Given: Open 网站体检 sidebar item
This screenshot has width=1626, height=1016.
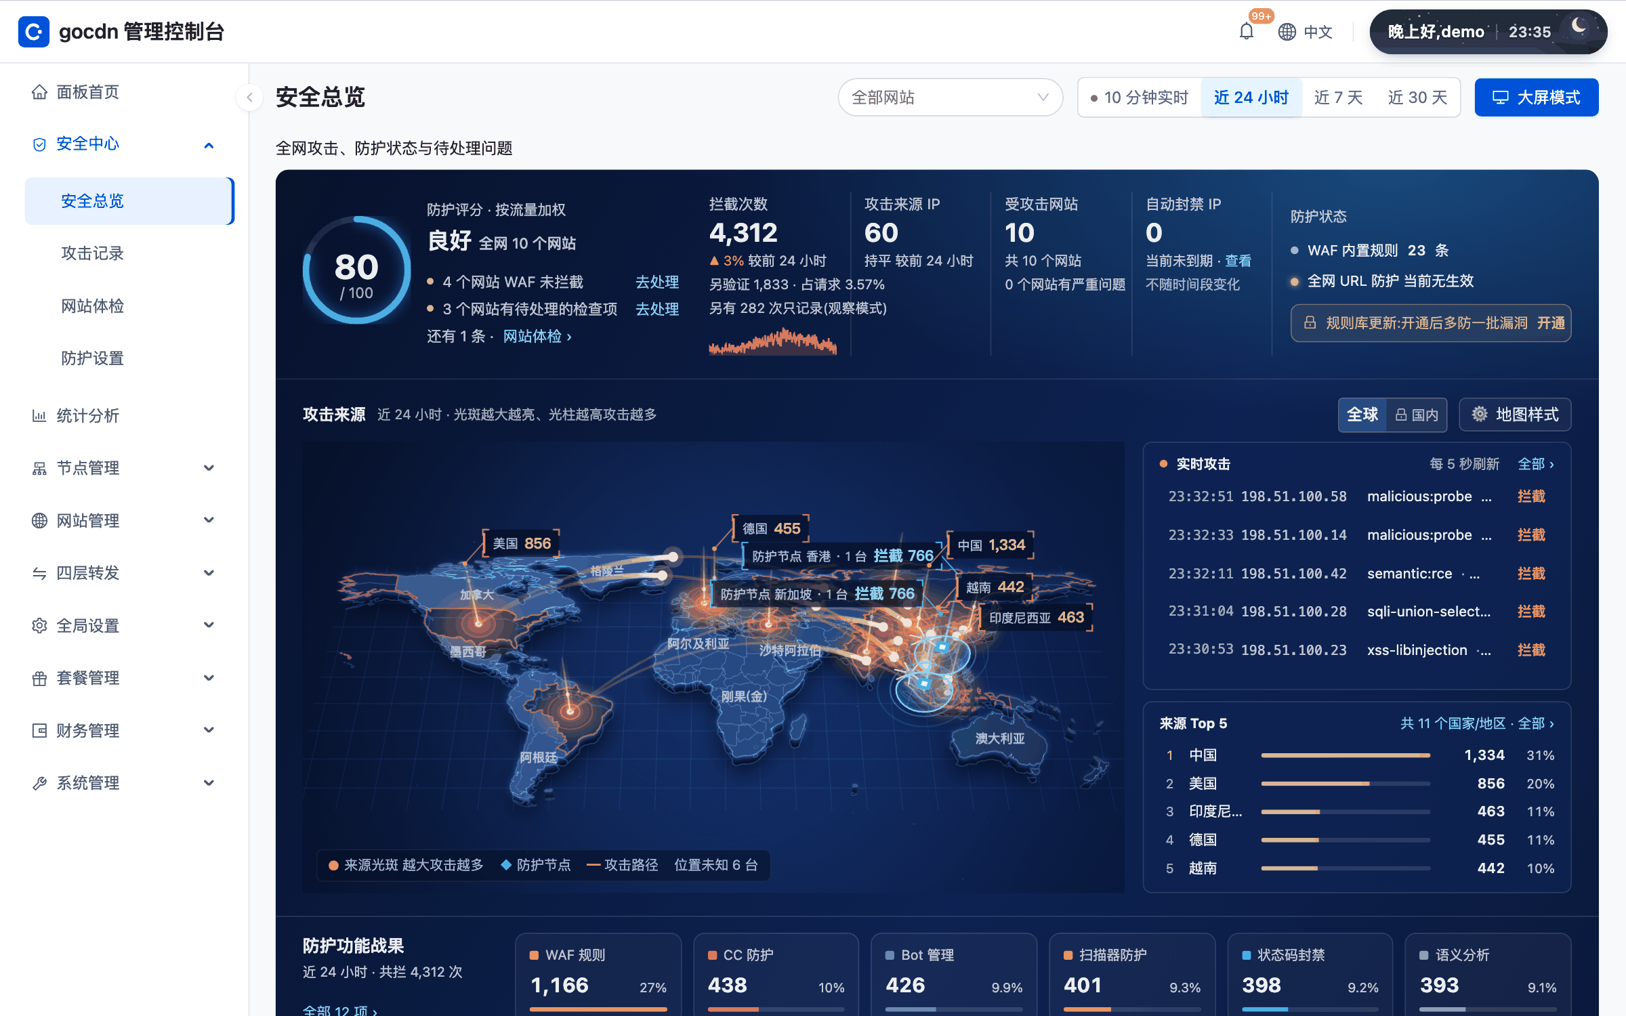Looking at the screenshot, I should pos(129,306).
